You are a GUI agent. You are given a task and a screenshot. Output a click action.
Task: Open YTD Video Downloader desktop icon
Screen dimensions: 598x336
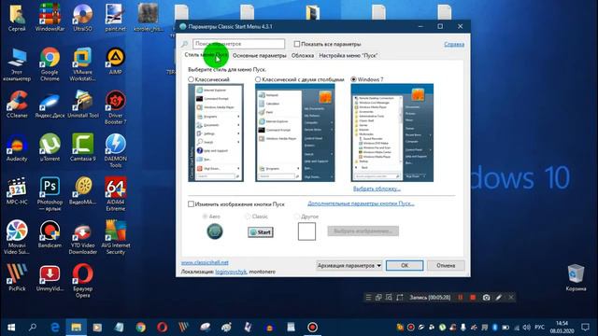[82, 238]
